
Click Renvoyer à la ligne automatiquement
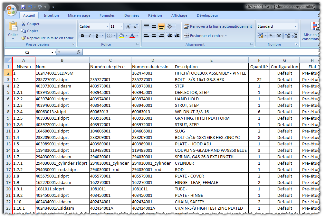218,26
